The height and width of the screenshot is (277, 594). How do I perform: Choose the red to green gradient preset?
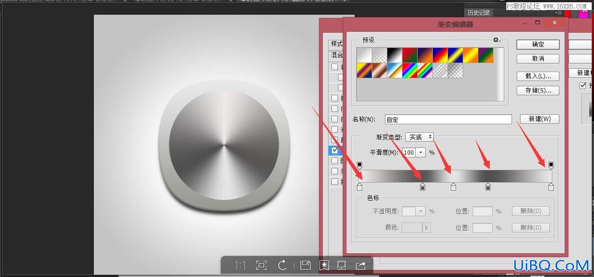[410, 55]
